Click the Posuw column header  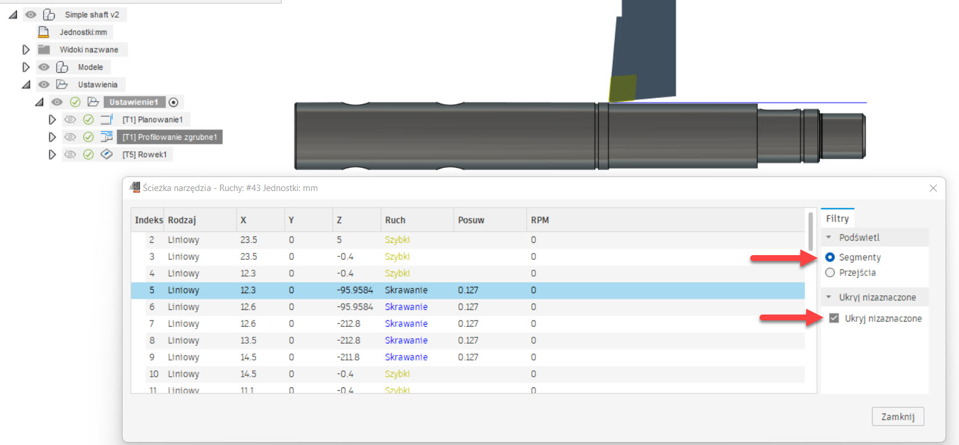471,220
